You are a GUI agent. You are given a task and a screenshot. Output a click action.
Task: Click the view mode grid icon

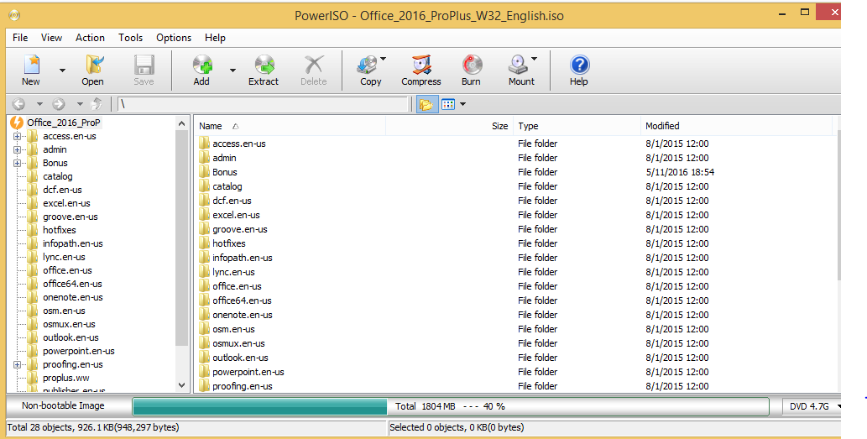[x=448, y=104]
